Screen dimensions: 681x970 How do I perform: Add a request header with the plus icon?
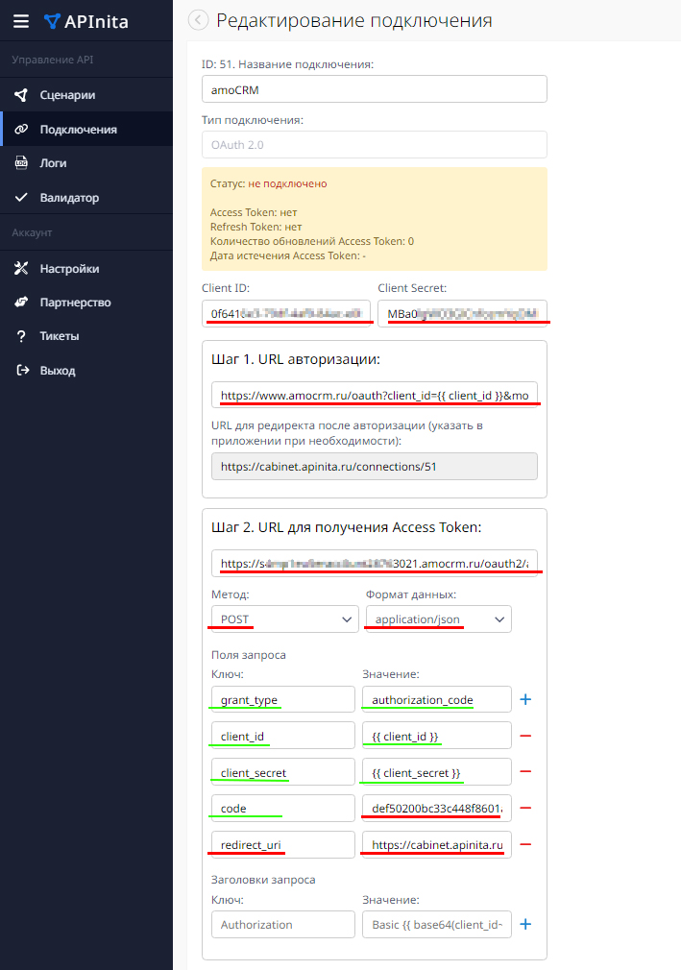524,924
